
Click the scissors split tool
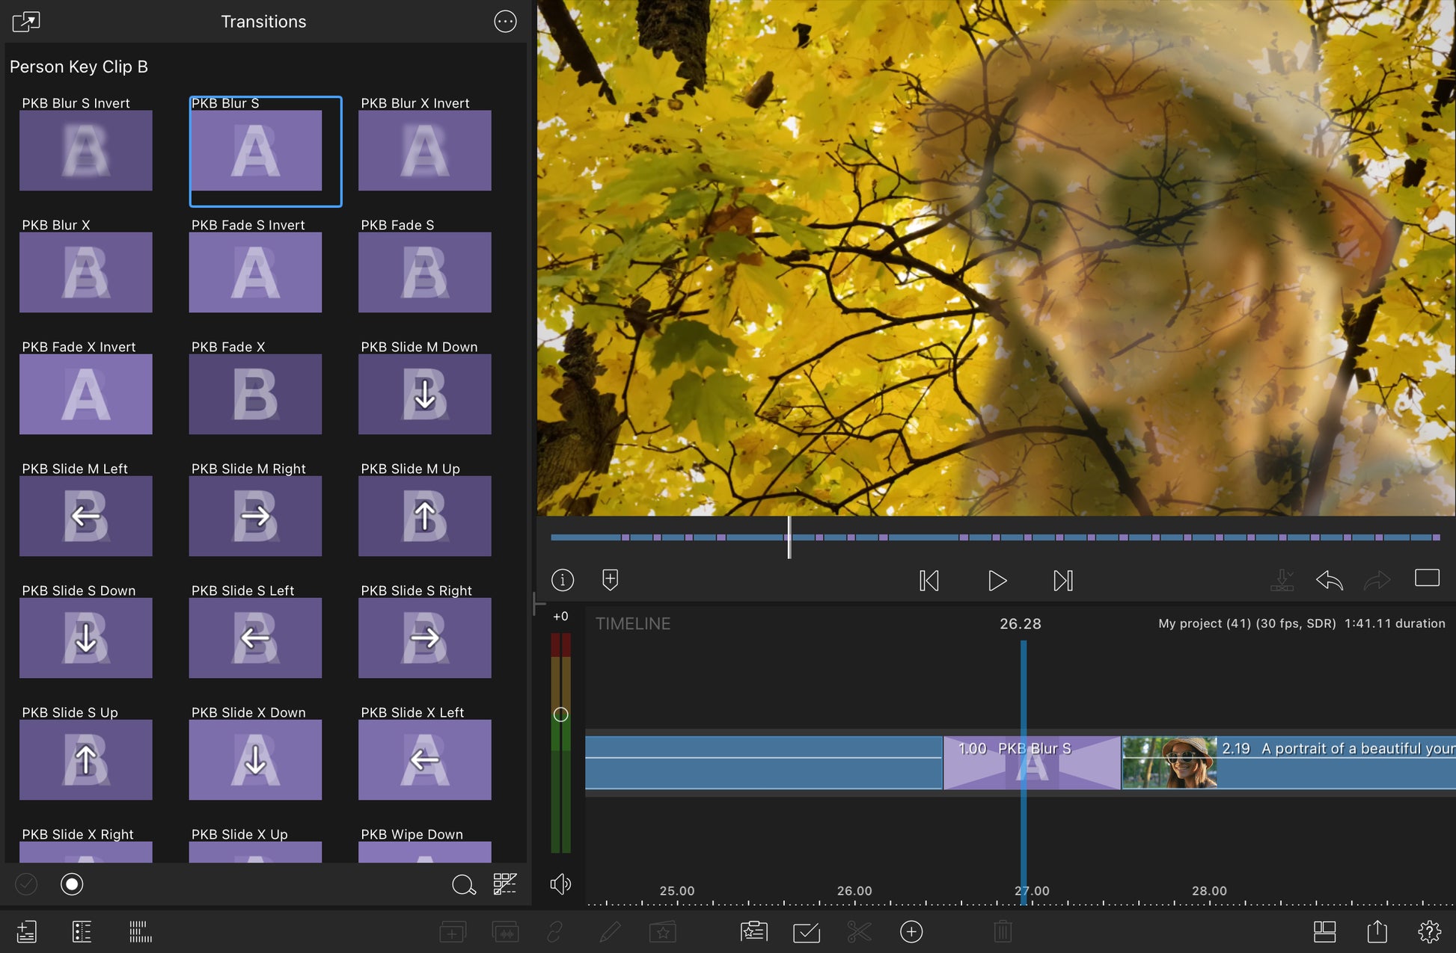click(859, 931)
